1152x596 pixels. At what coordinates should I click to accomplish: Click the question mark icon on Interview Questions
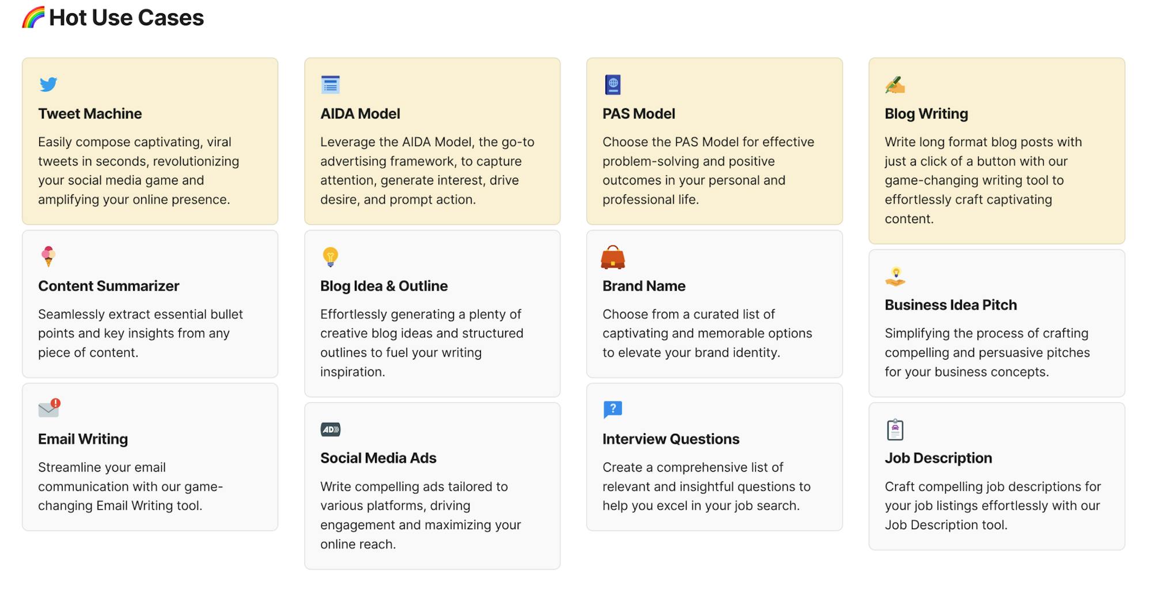(613, 410)
